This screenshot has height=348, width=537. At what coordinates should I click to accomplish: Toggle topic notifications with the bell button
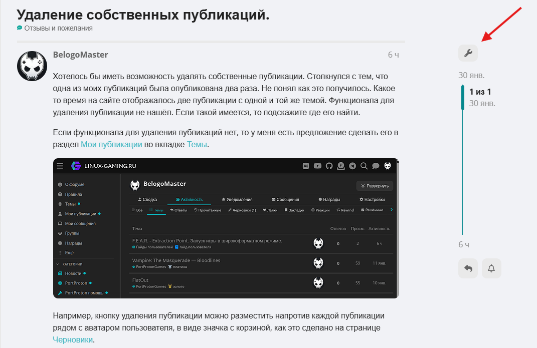coord(491,268)
